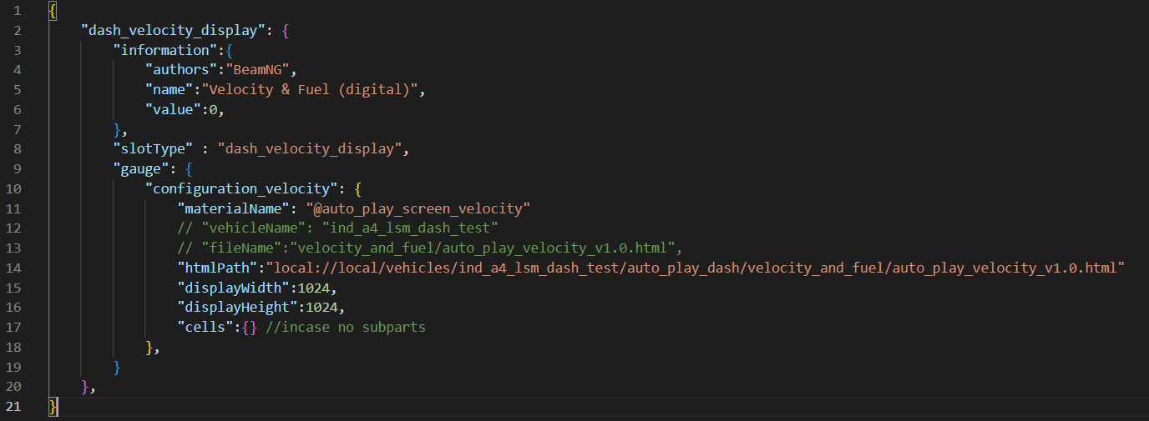The height and width of the screenshot is (421, 1149).
Task: Click the "value" key on line 6
Action: [174, 110]
